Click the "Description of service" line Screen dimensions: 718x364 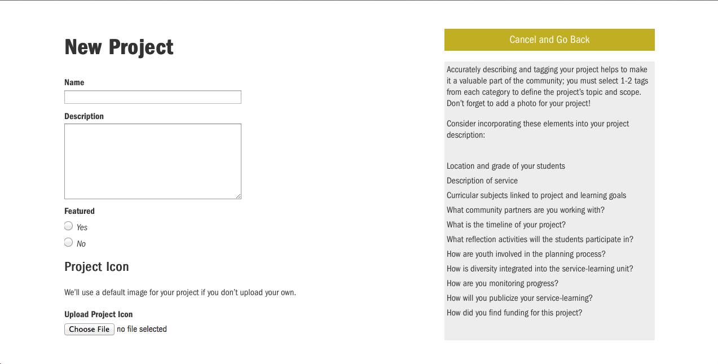[482, 181]
